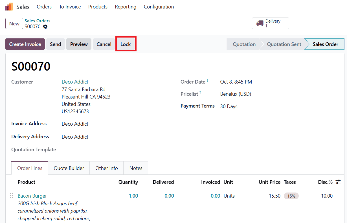
Task: Grab the Bacon Burger row drag handle
Action: [x=12, y=196]
